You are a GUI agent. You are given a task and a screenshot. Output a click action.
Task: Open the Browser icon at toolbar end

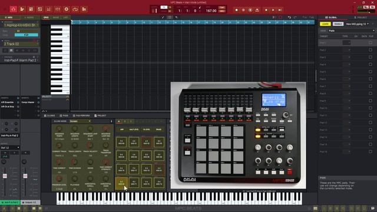tap(84, 9)
